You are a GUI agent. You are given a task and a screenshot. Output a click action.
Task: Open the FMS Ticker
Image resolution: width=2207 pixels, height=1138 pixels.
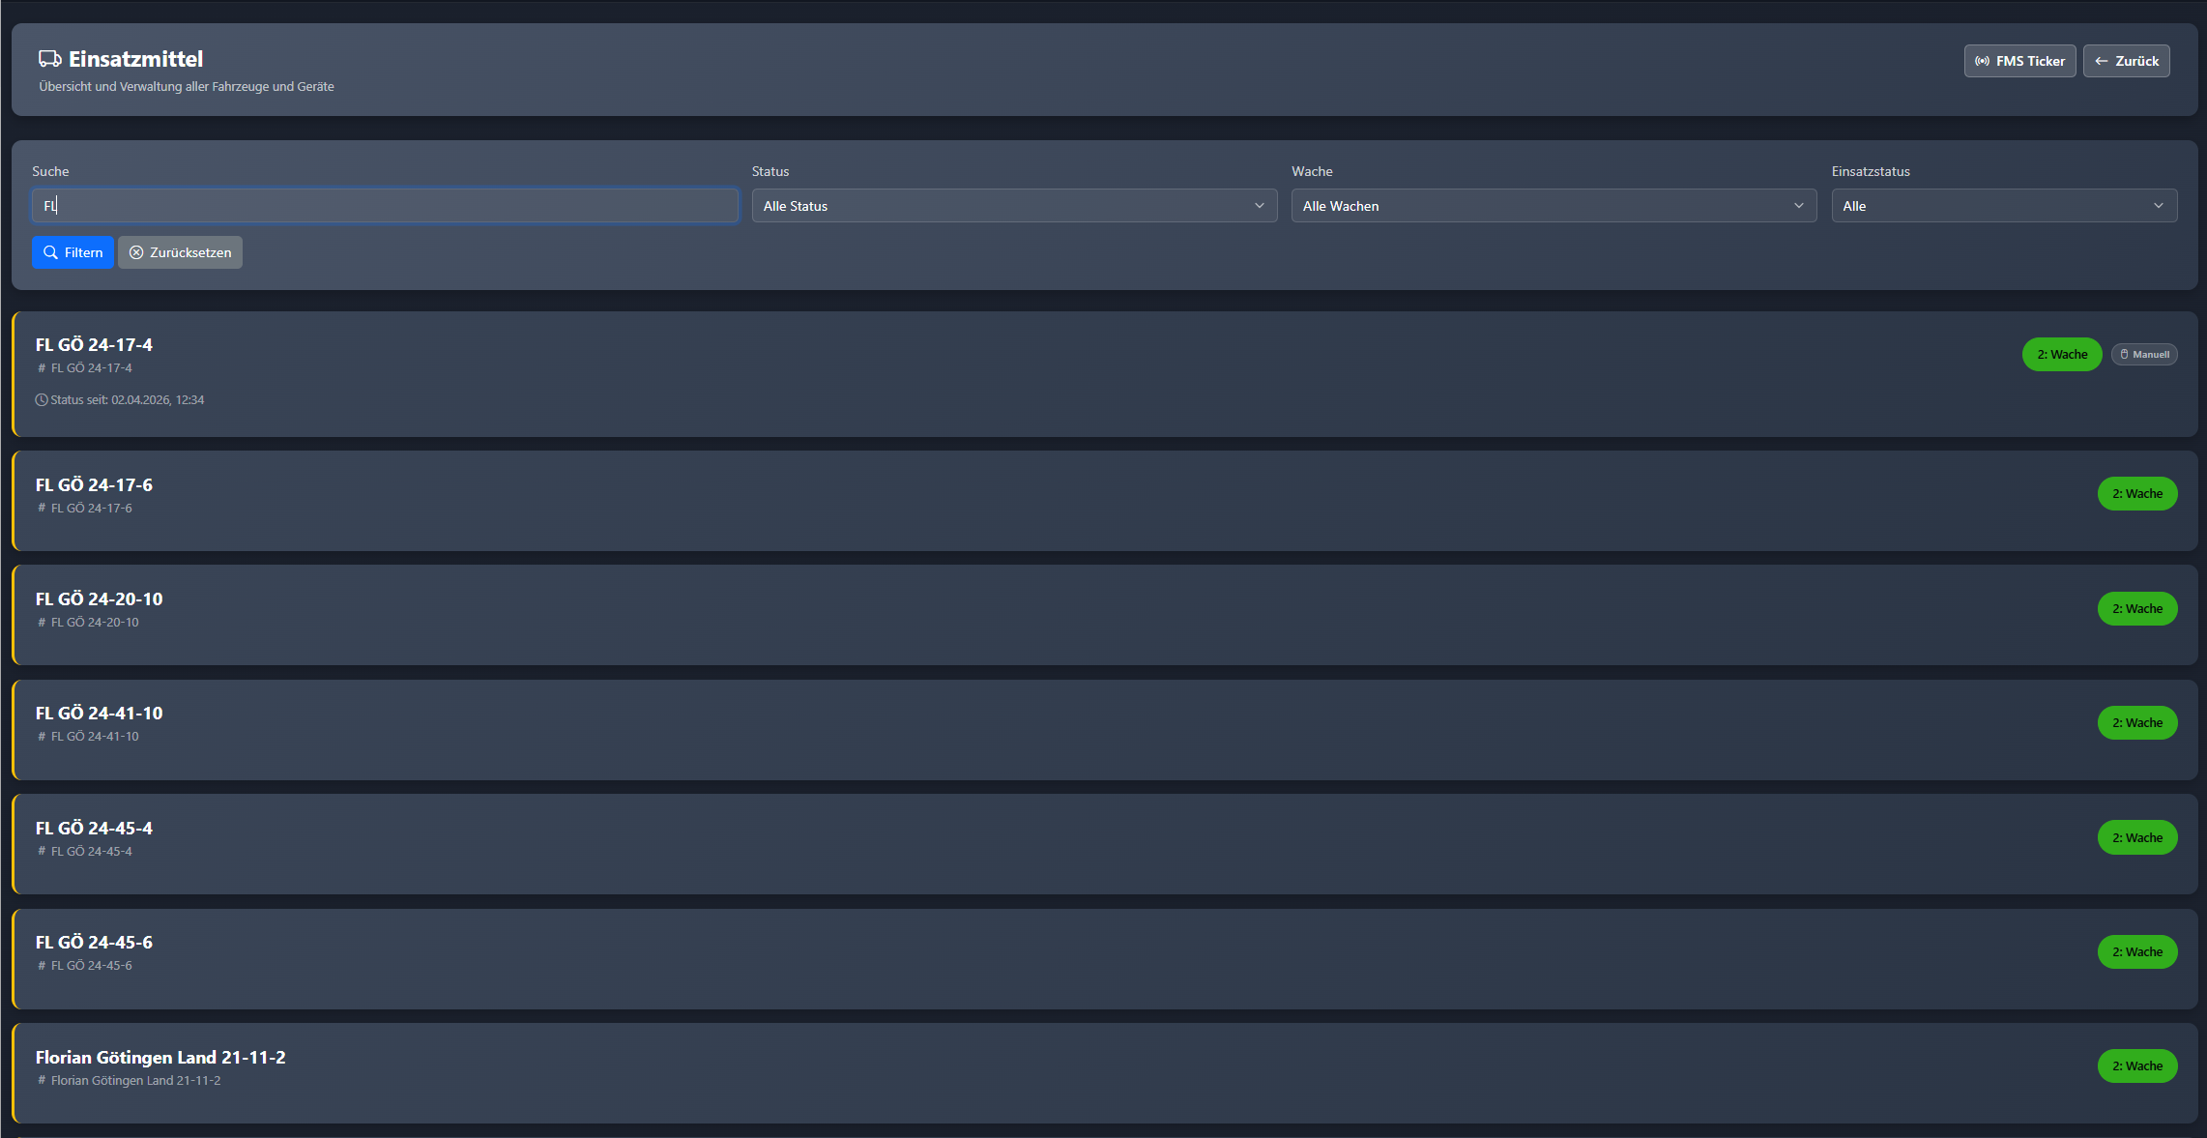tap(2018, 61)
